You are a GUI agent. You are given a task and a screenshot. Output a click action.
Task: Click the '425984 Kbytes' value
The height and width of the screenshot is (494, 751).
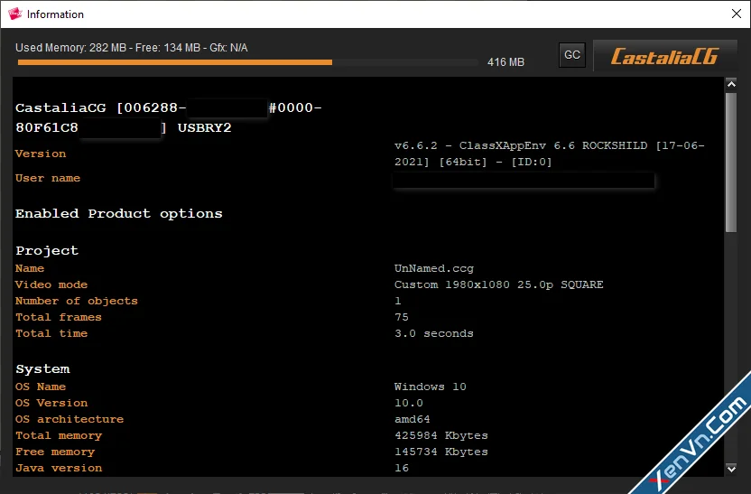(441, 435)
